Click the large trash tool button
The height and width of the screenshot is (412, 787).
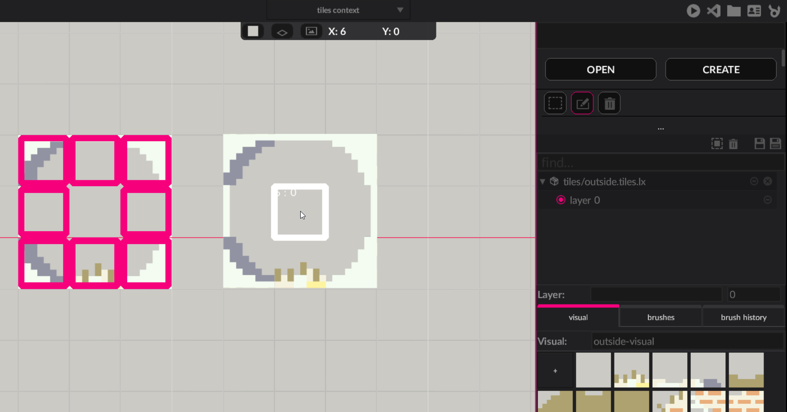609,103
